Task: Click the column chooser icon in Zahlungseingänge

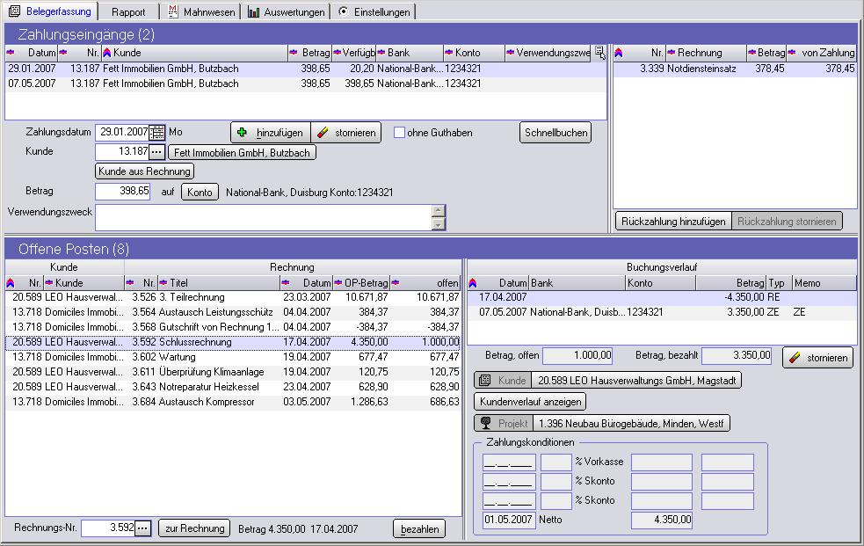Action: pos(599,52)
